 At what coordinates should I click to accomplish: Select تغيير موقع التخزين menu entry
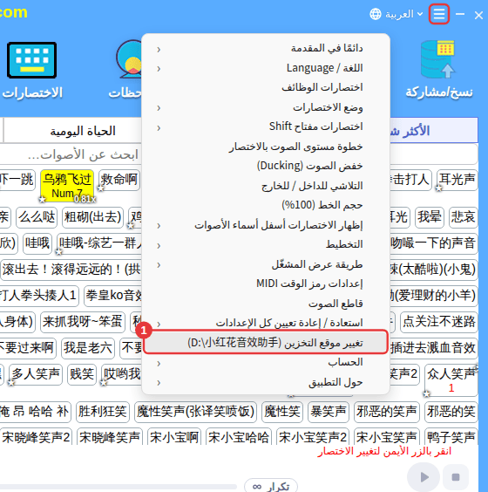click(266, 342)
